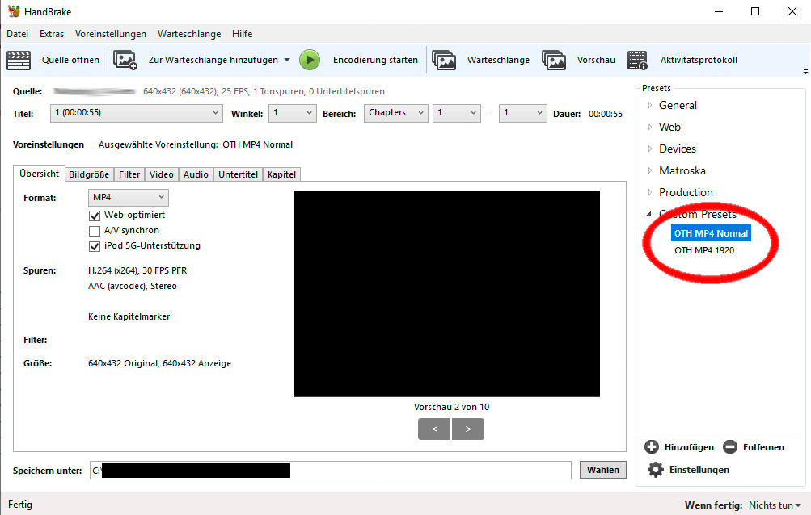Show the next preview image with > button
This screenshot has height=515, width=811.
click(468, 429)
